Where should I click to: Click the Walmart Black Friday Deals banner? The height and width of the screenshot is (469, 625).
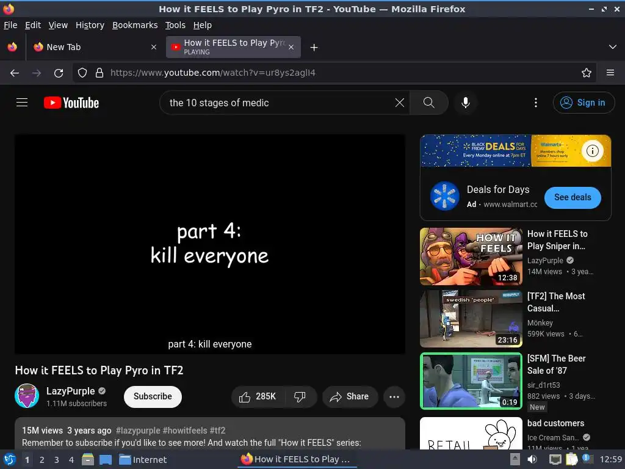tap(515, 151)
